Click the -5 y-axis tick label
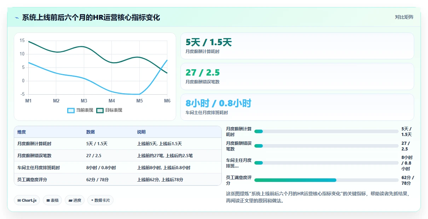Viewport: 428px width, 219px height. pos(23,94)
